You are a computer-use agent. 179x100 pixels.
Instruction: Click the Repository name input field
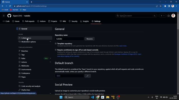coord(69,39)
